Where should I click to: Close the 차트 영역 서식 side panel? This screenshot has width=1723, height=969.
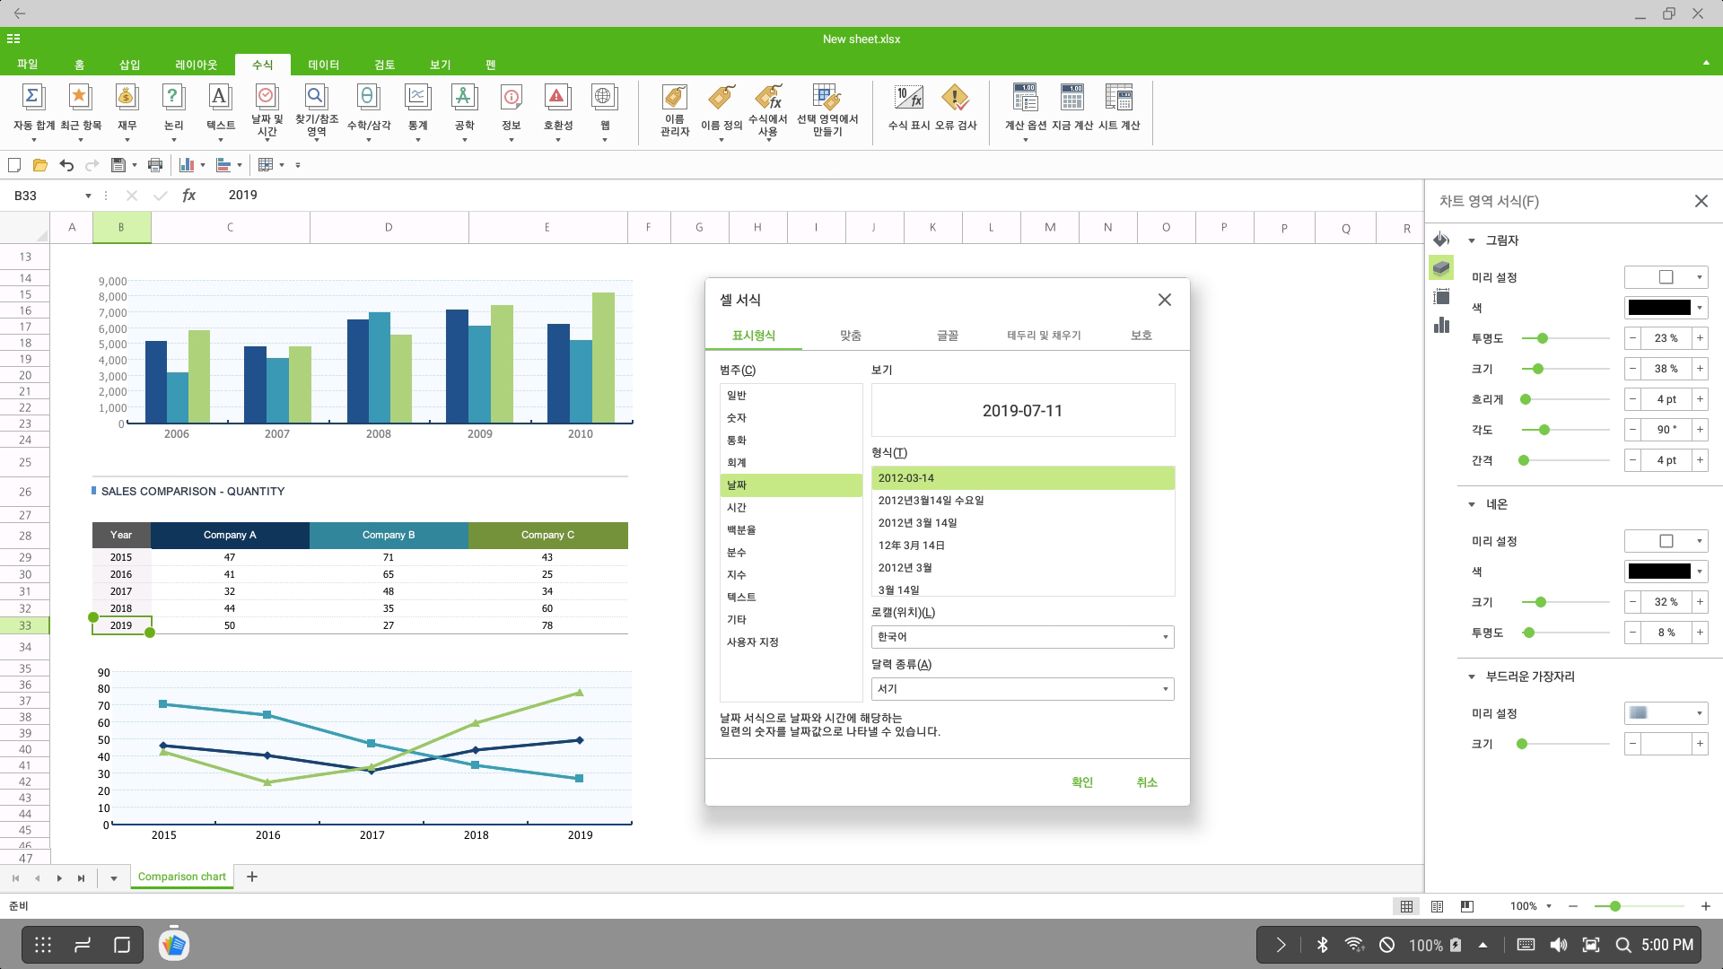(x=1701, y=201)
